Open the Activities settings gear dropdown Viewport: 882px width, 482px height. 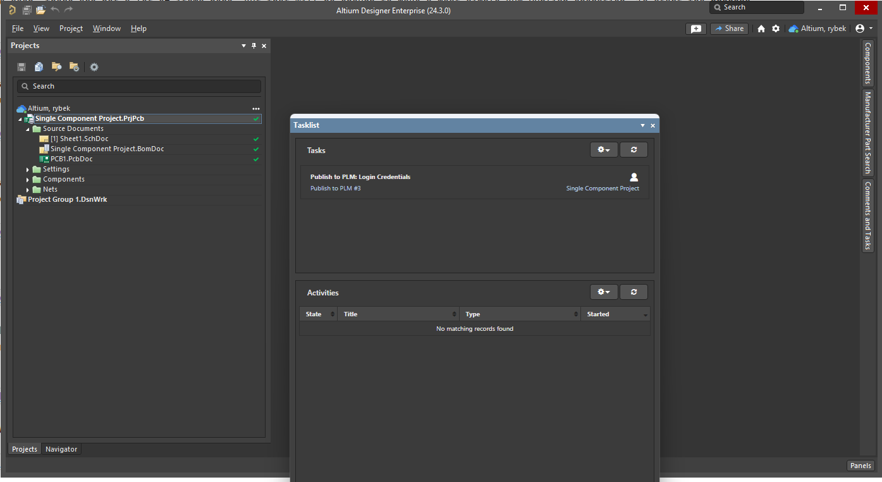point(604,292)
